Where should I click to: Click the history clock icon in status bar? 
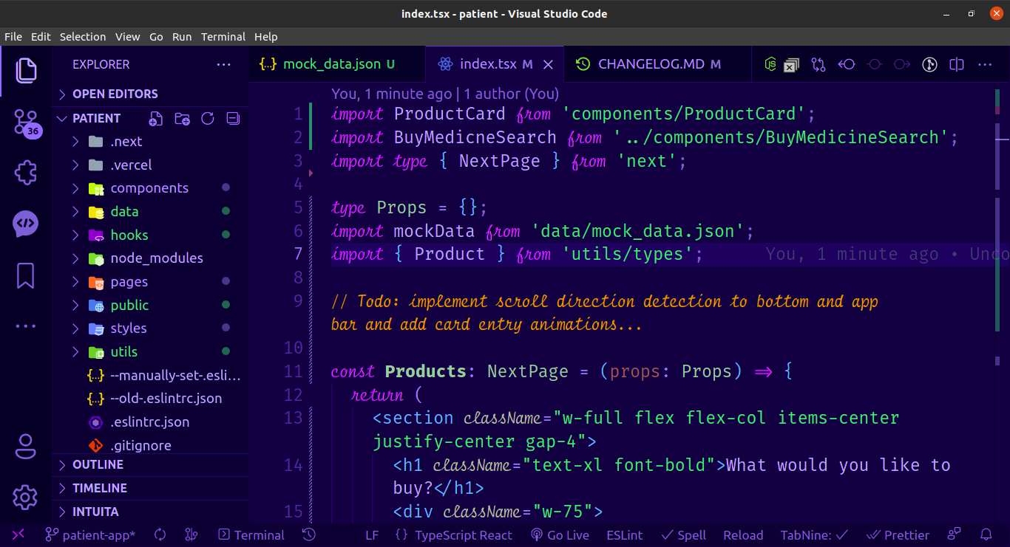tap(309, 535)
